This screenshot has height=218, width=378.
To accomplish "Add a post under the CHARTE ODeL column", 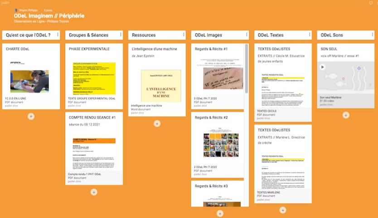I will (31, 116).
